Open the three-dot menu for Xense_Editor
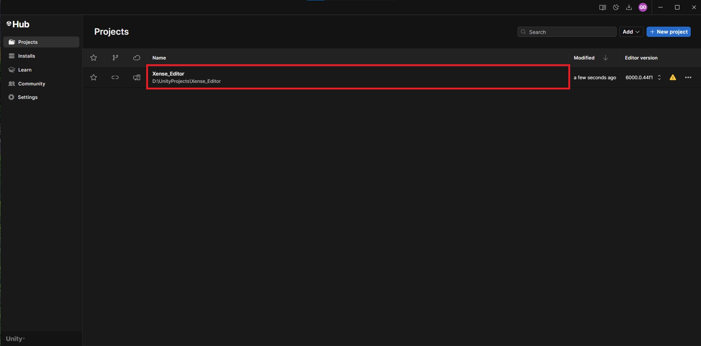The height and width of the screenshot is (346, 701). [688, 77]
